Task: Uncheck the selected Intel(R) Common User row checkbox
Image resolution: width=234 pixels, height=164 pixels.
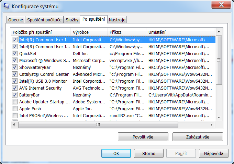Action: pyautogui.click(x=15, y=40)
